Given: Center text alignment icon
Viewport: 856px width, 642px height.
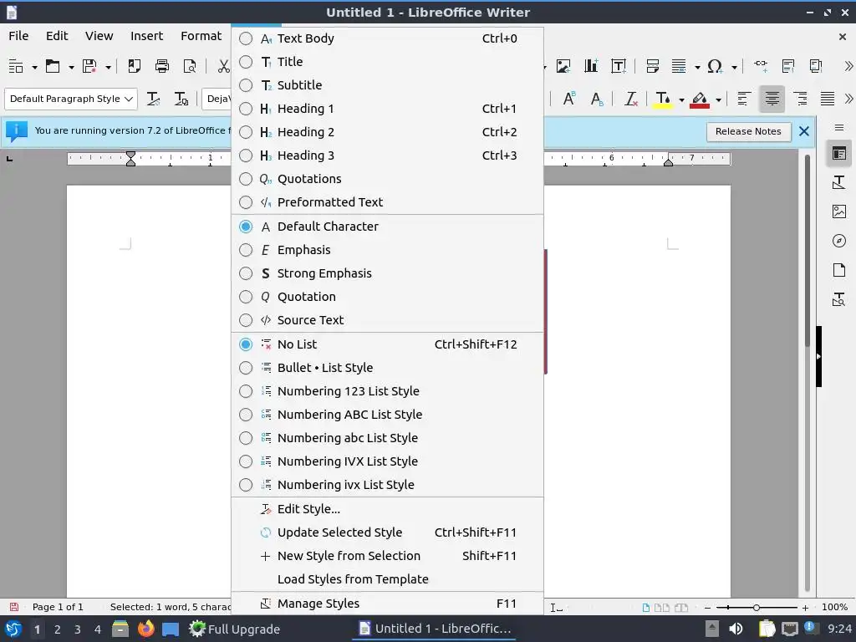Looking at the screenshot, I should [772, 99].
